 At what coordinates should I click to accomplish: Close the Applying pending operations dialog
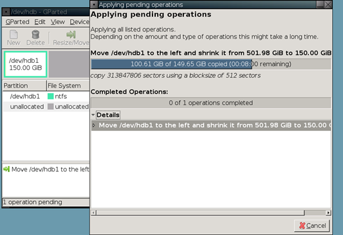328,4
